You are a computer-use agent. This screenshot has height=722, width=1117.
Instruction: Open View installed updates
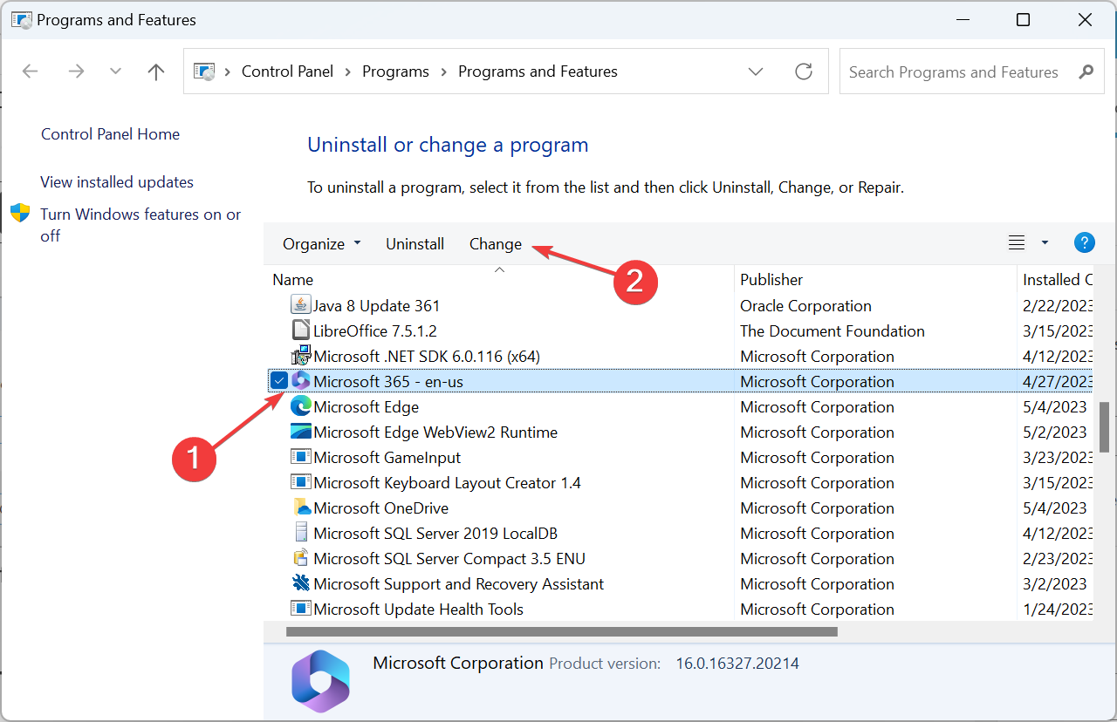click(117, 182)
